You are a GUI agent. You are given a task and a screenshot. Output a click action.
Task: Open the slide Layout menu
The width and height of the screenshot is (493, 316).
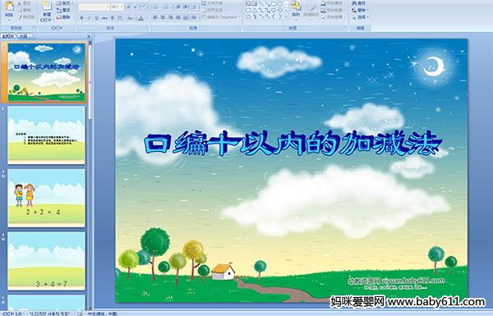click(65, 3)
